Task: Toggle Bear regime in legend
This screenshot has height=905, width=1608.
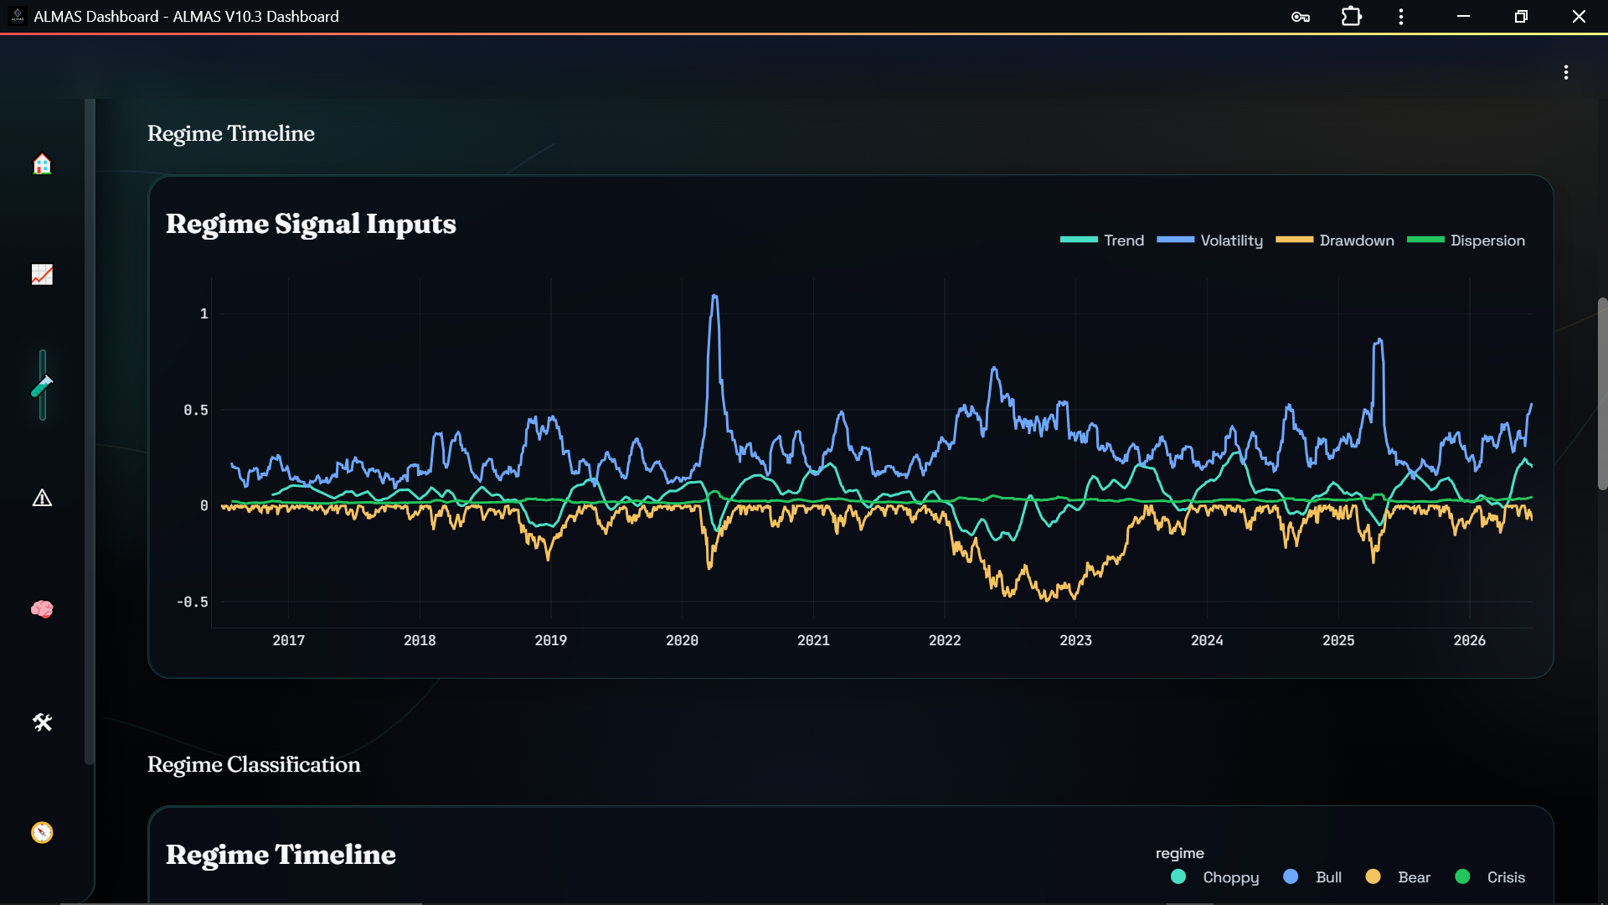Action: click(x=1398, y=877)
